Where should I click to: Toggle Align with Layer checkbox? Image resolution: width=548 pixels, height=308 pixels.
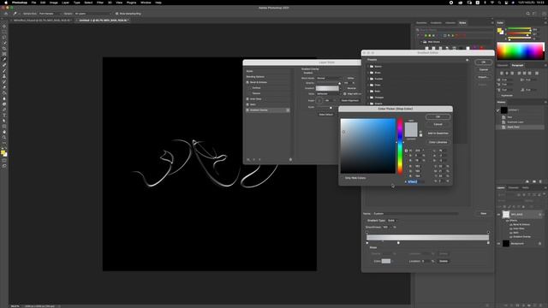344,94
